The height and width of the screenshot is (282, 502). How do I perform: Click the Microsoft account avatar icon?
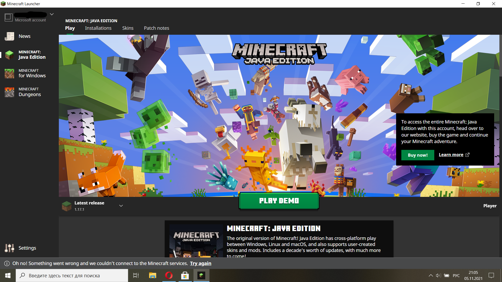[8, 17]
